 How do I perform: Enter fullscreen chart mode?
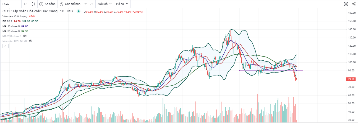(x=346, y=4)
